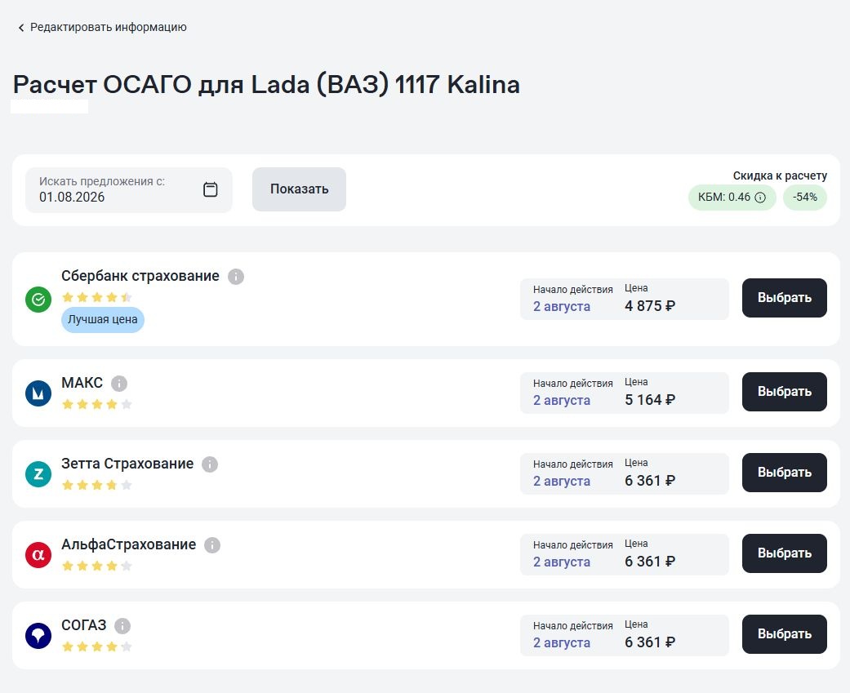Choose the Зетта Страхование offer via Выбрать

(785, 473)
